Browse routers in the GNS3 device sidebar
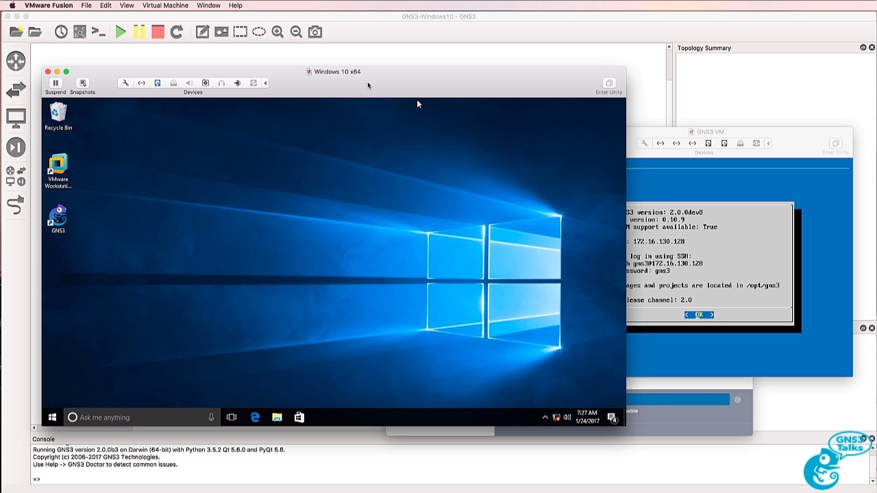The height and width of the screenshot is (493, 877). (x=16, y=61)
